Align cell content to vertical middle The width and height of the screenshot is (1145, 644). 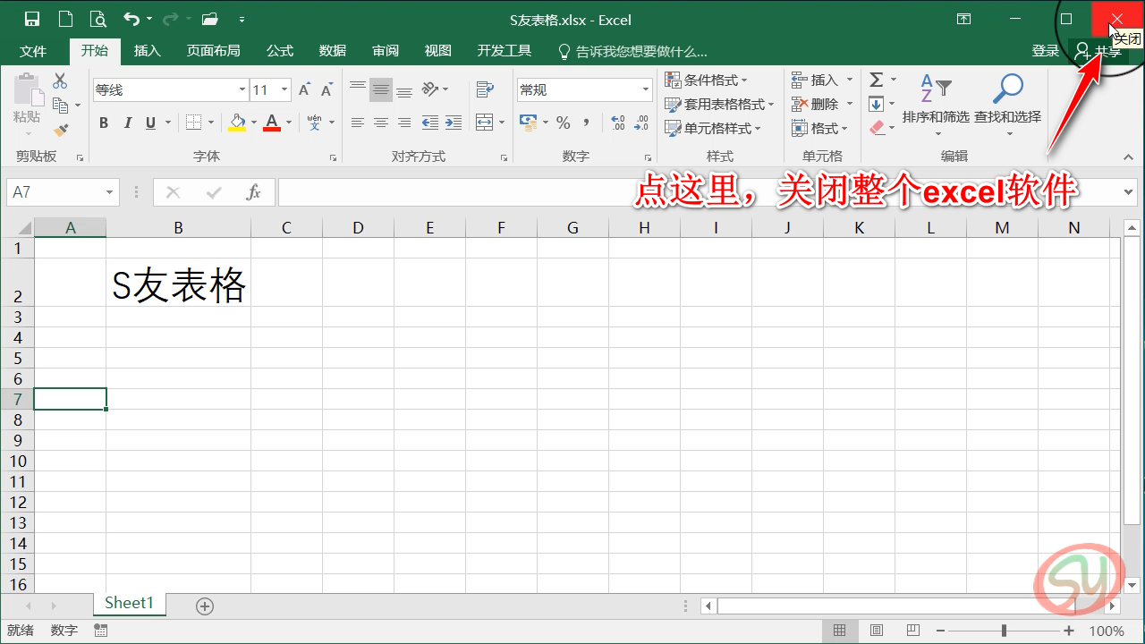pos(381,89)
